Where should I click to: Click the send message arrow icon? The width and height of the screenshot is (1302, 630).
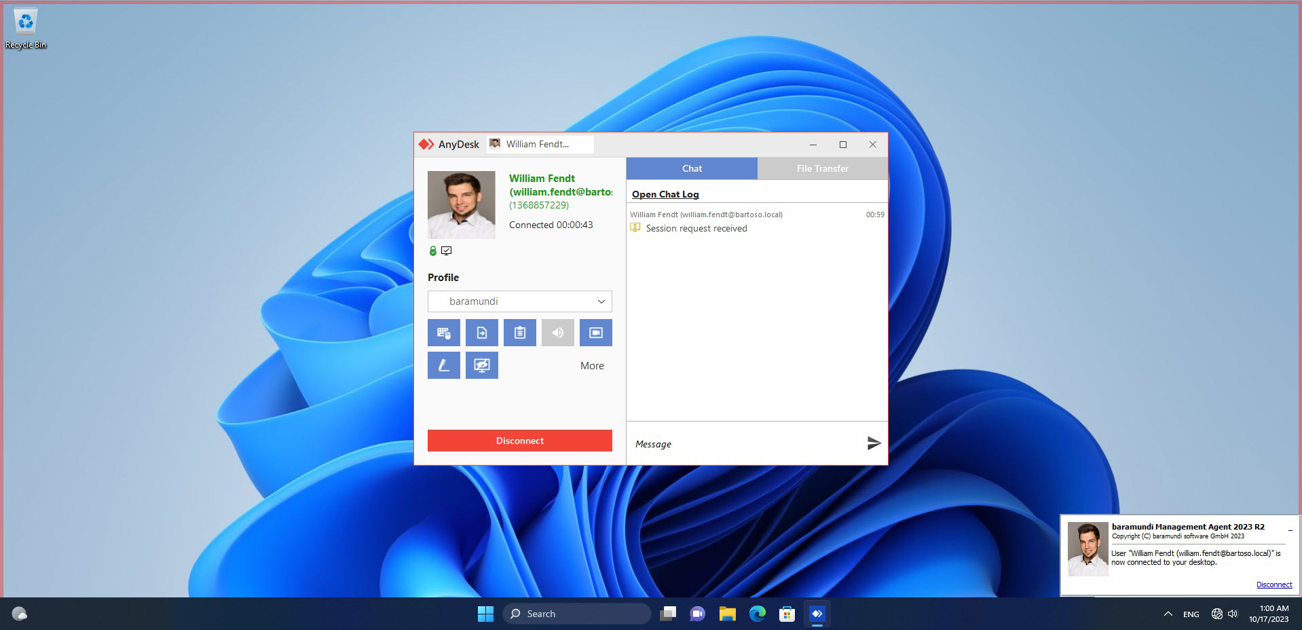pyautogui.click(x=874, y=443)
